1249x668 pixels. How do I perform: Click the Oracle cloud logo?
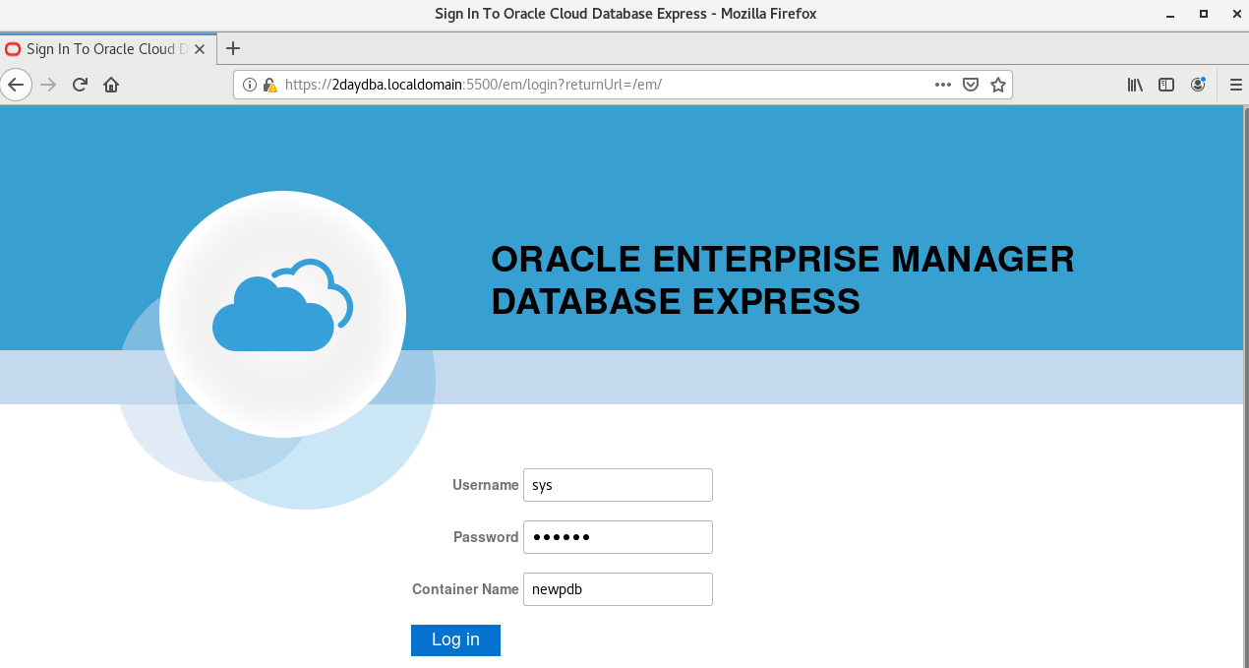pos(282,313)
